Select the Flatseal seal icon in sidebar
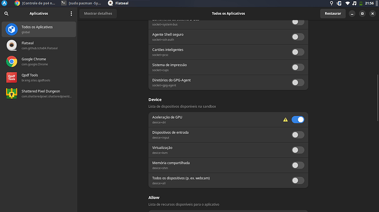This screenshot has height=212, width=379. pyautogui.click(x=12, y=45)
